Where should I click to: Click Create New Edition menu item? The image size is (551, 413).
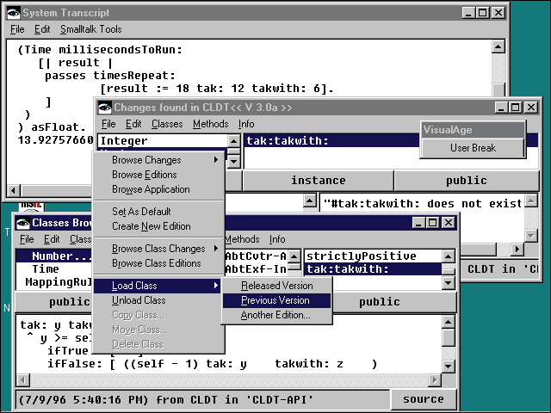(152, 226)
